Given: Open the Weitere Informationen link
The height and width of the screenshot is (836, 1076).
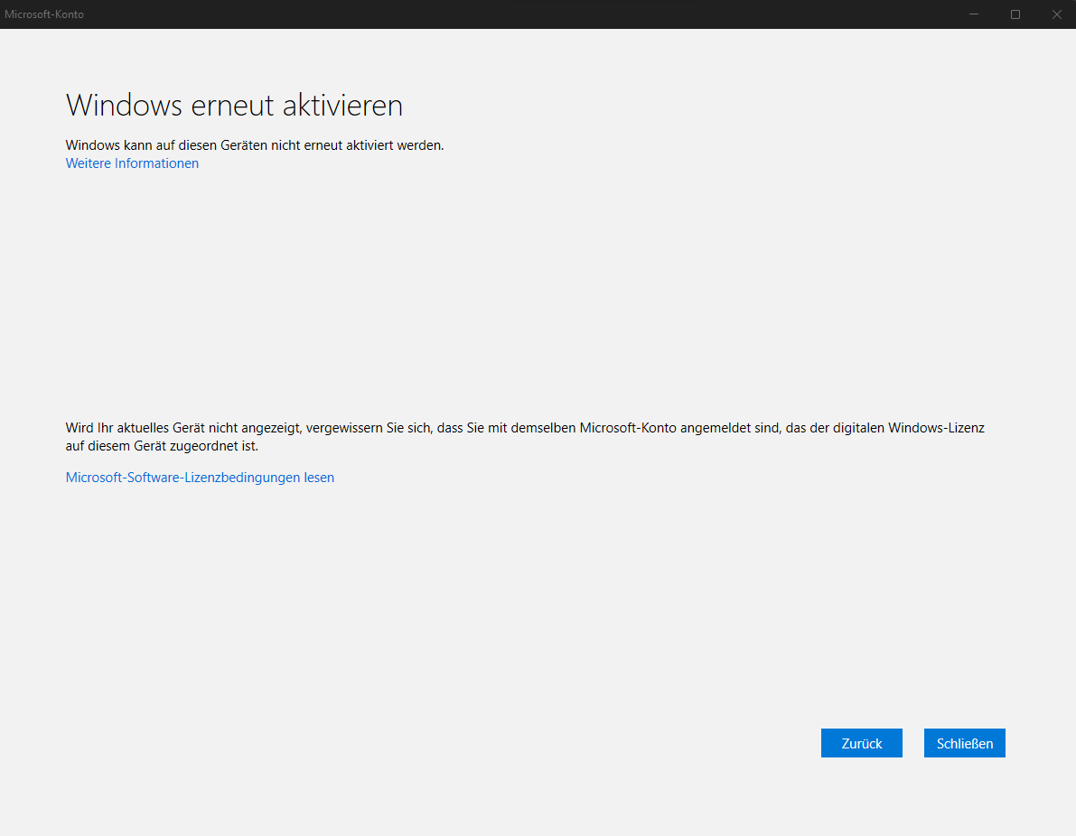Looking at the screenshot, I should click(132, 163).
